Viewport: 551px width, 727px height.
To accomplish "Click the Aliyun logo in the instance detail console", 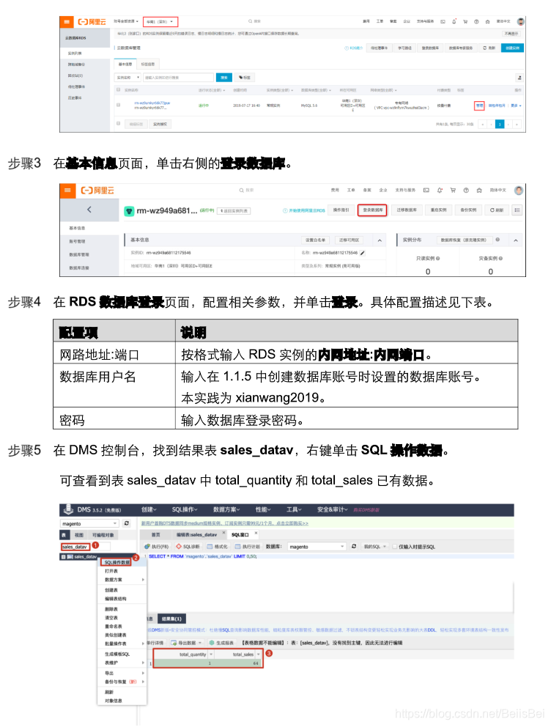I will tap(97, 191).
